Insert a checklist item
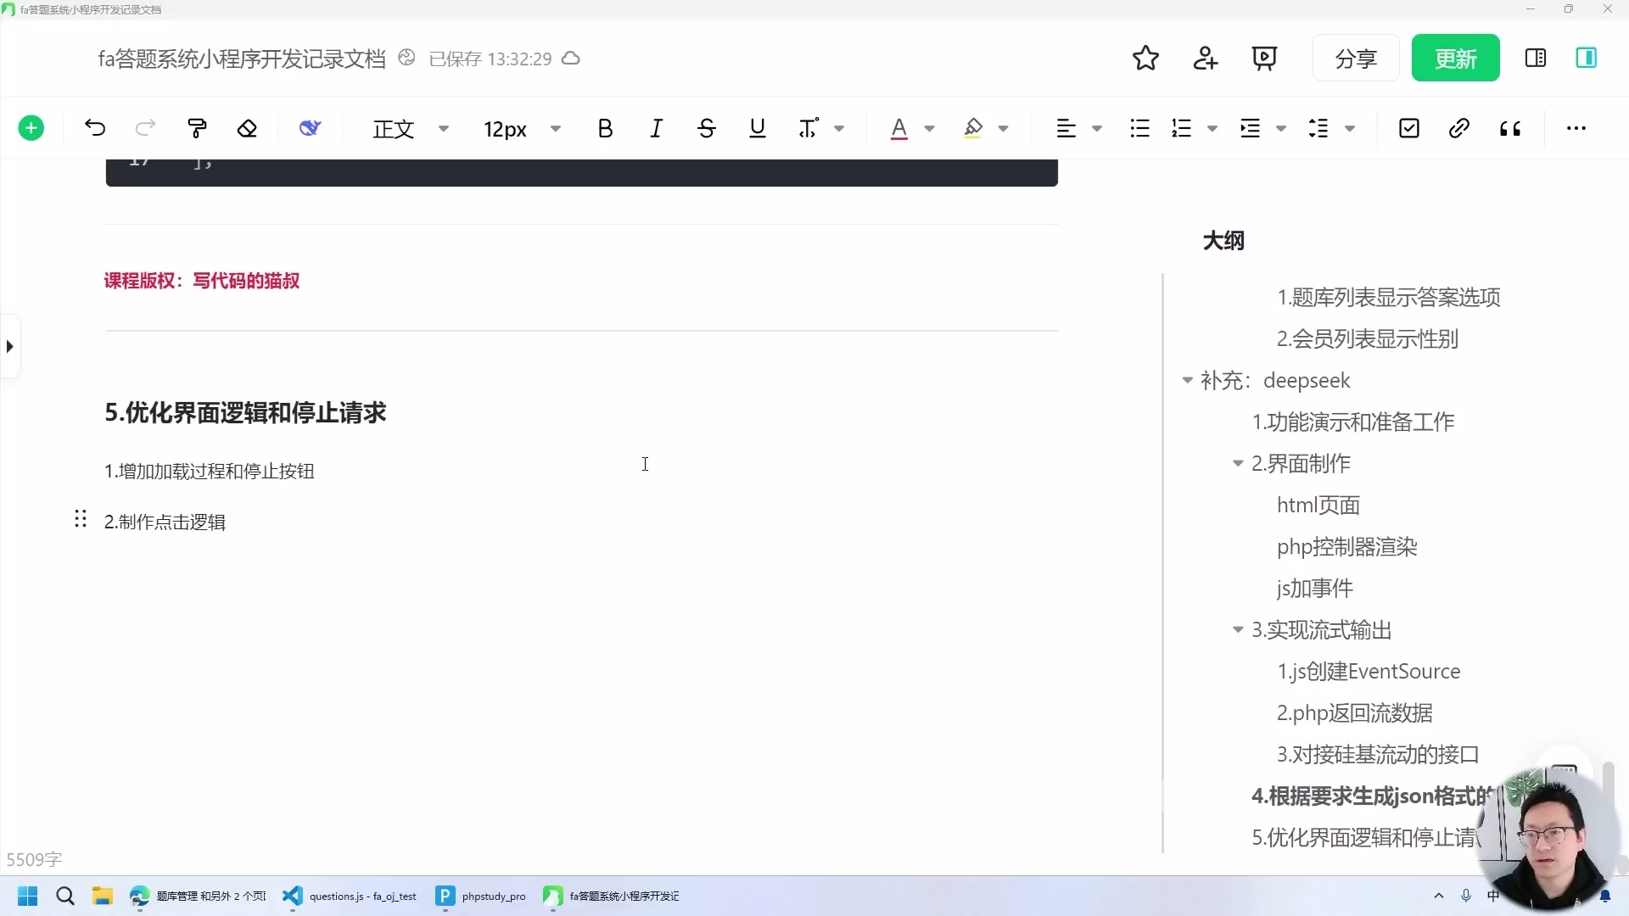 tap(1408, 128)
